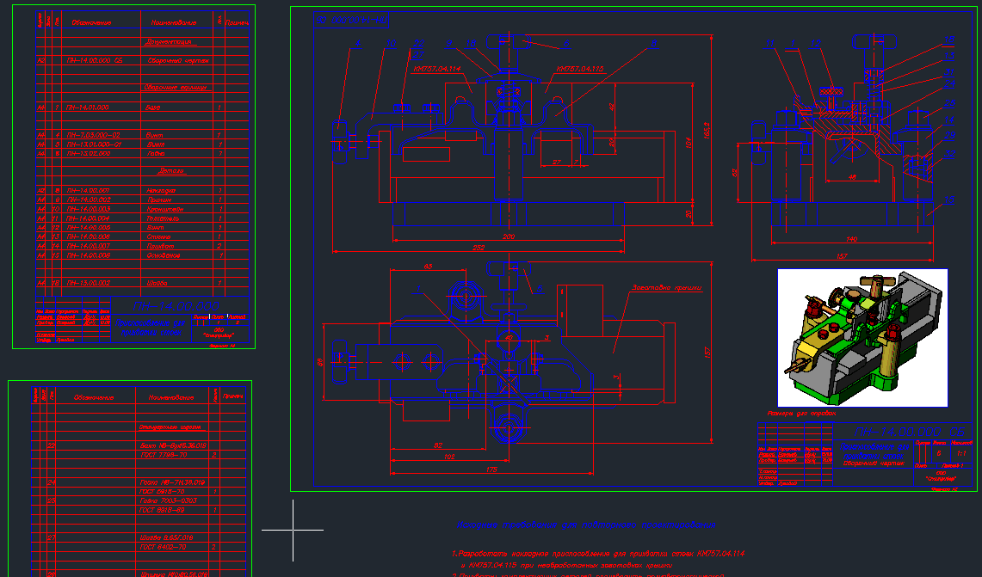Click the "КМ757.04.115" callout above the front view
Viewport: 982px width, 577px height.
[580, 69]
